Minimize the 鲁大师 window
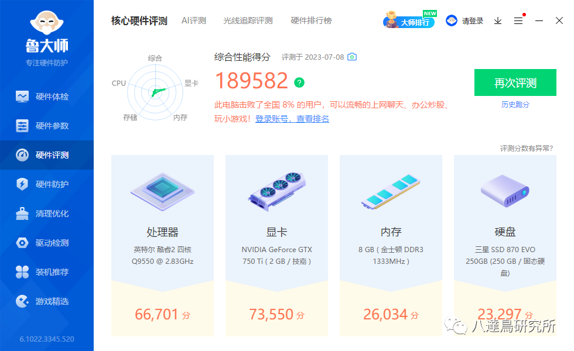Viewport: 574px width, 351px height. (539, 21)
